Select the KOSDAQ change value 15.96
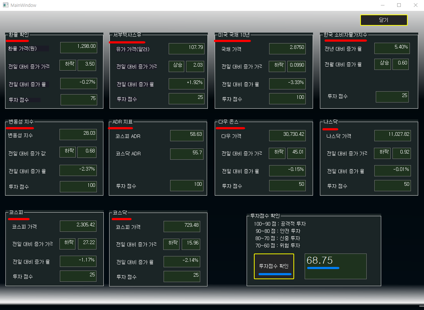The image size is (424, 310). click(x=191, y=244)
